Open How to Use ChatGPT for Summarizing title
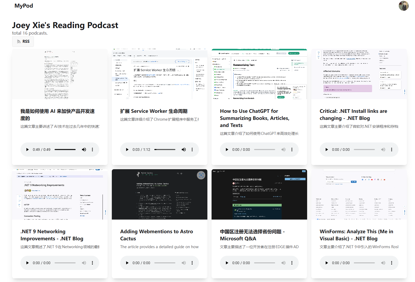 click(255, 118)
